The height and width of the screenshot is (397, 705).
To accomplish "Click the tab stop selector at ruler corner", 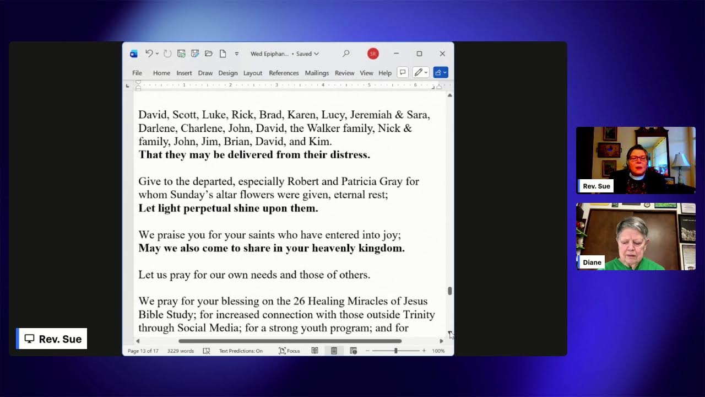I will pos(128,85).
